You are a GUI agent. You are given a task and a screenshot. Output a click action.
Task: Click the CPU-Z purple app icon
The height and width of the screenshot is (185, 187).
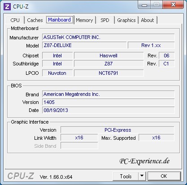tap(7, 7)
